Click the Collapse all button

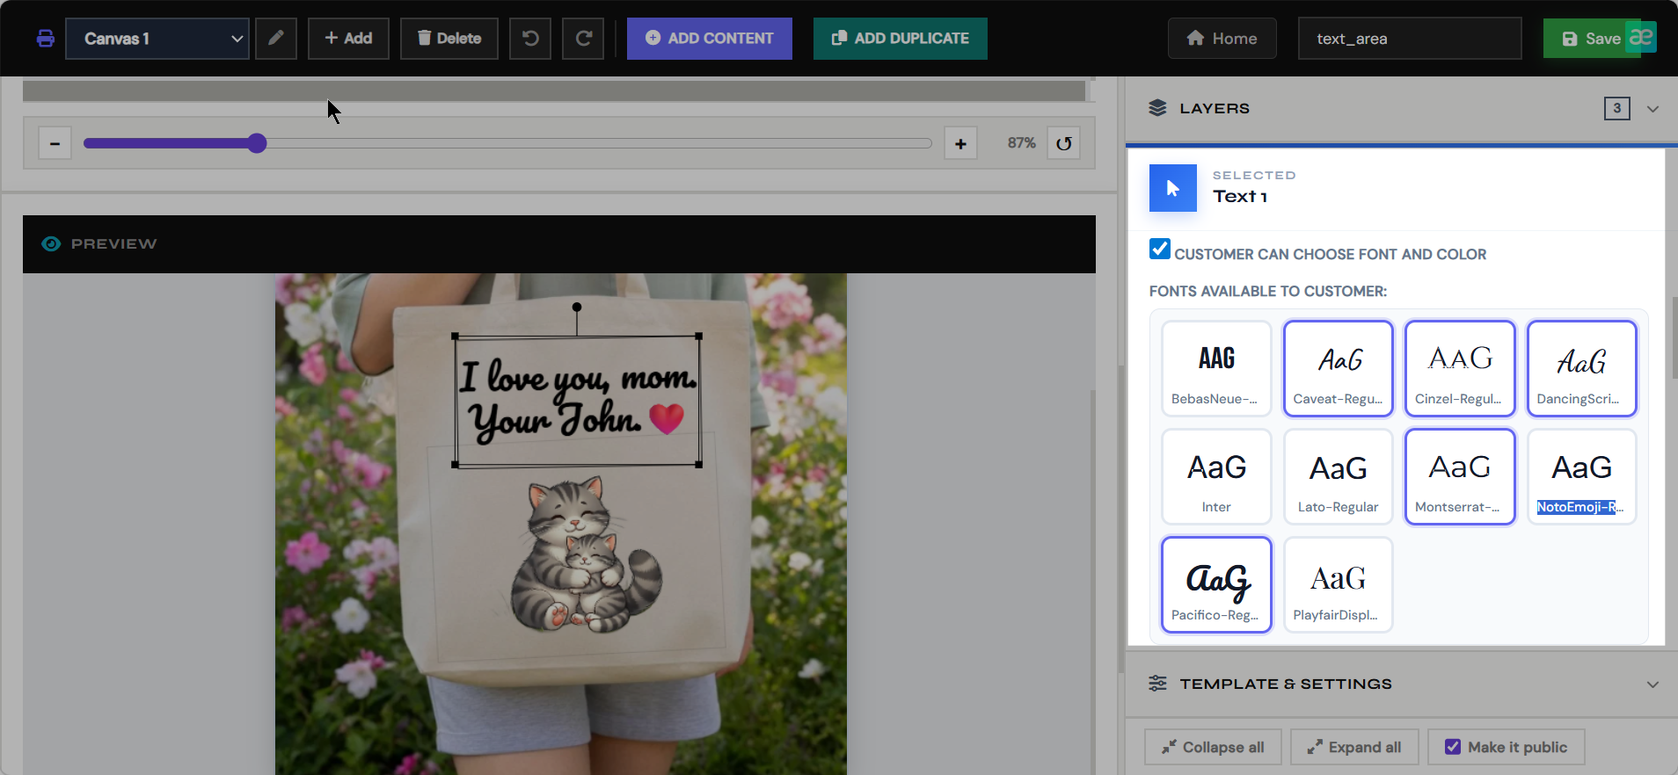coord(1213,747)
